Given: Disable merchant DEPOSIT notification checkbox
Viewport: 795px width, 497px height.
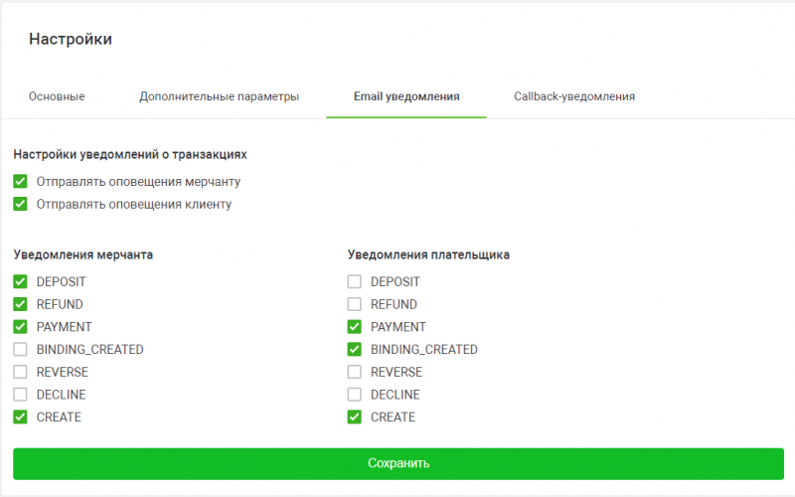Looking at the screenshot, I should 20,281.
